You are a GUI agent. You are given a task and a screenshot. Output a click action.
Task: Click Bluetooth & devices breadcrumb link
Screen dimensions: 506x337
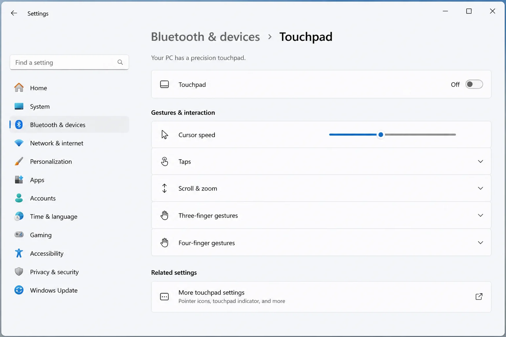pyautogui.click(x=205, y=37)
